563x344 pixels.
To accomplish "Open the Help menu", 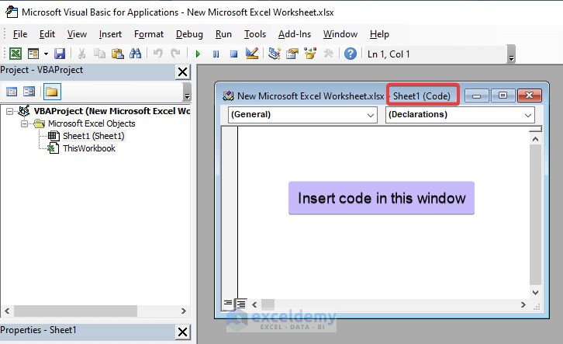I will click(379, 34).
